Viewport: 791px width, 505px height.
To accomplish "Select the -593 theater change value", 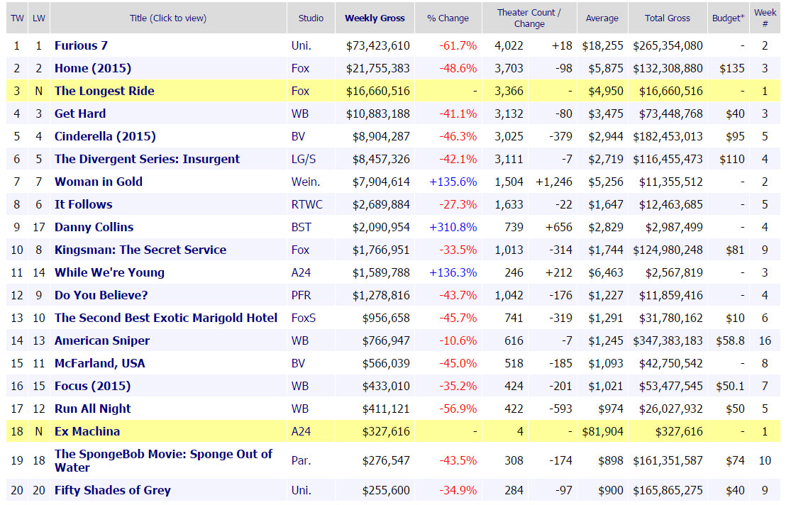I will click(560, 409).
